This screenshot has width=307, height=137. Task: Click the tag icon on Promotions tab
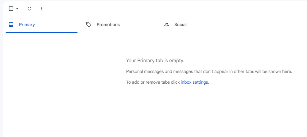tap(89, 25)
